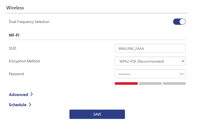Focus the SSID field containing WAVLINK_2AAA
The height and width of the screenshot is (126, 197).
pos(150,49)
